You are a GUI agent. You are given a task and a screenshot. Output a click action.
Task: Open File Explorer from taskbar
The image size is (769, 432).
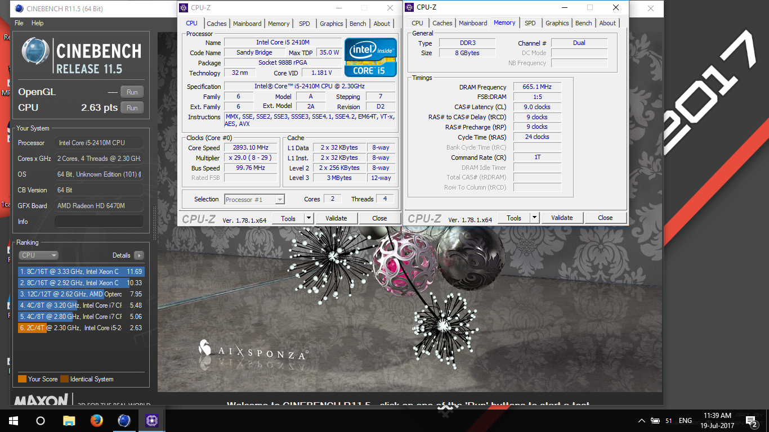click(x=69, y=420)
